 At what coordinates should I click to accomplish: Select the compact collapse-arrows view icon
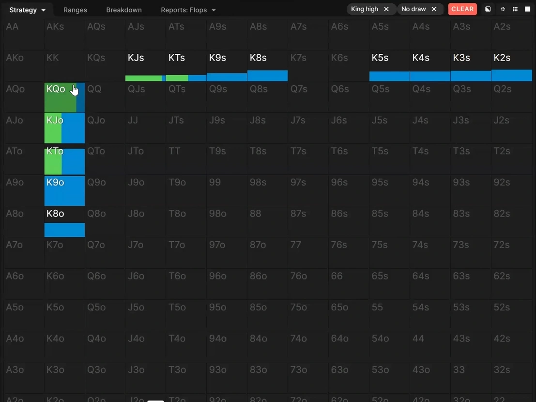[503, 9]
